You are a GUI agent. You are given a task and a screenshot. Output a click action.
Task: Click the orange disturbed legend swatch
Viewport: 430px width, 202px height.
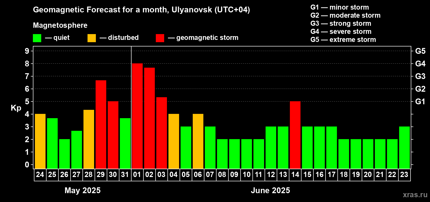coord(92,38)
